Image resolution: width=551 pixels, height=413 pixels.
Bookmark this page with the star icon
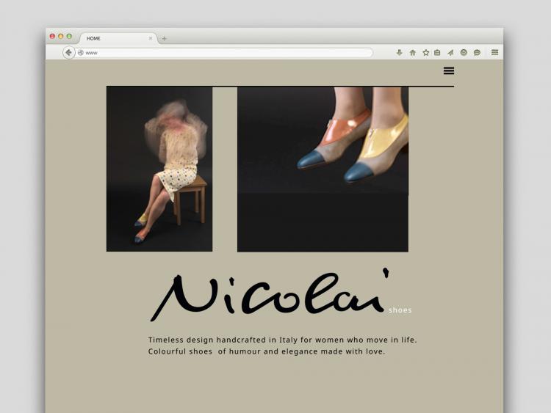[426, 53]
